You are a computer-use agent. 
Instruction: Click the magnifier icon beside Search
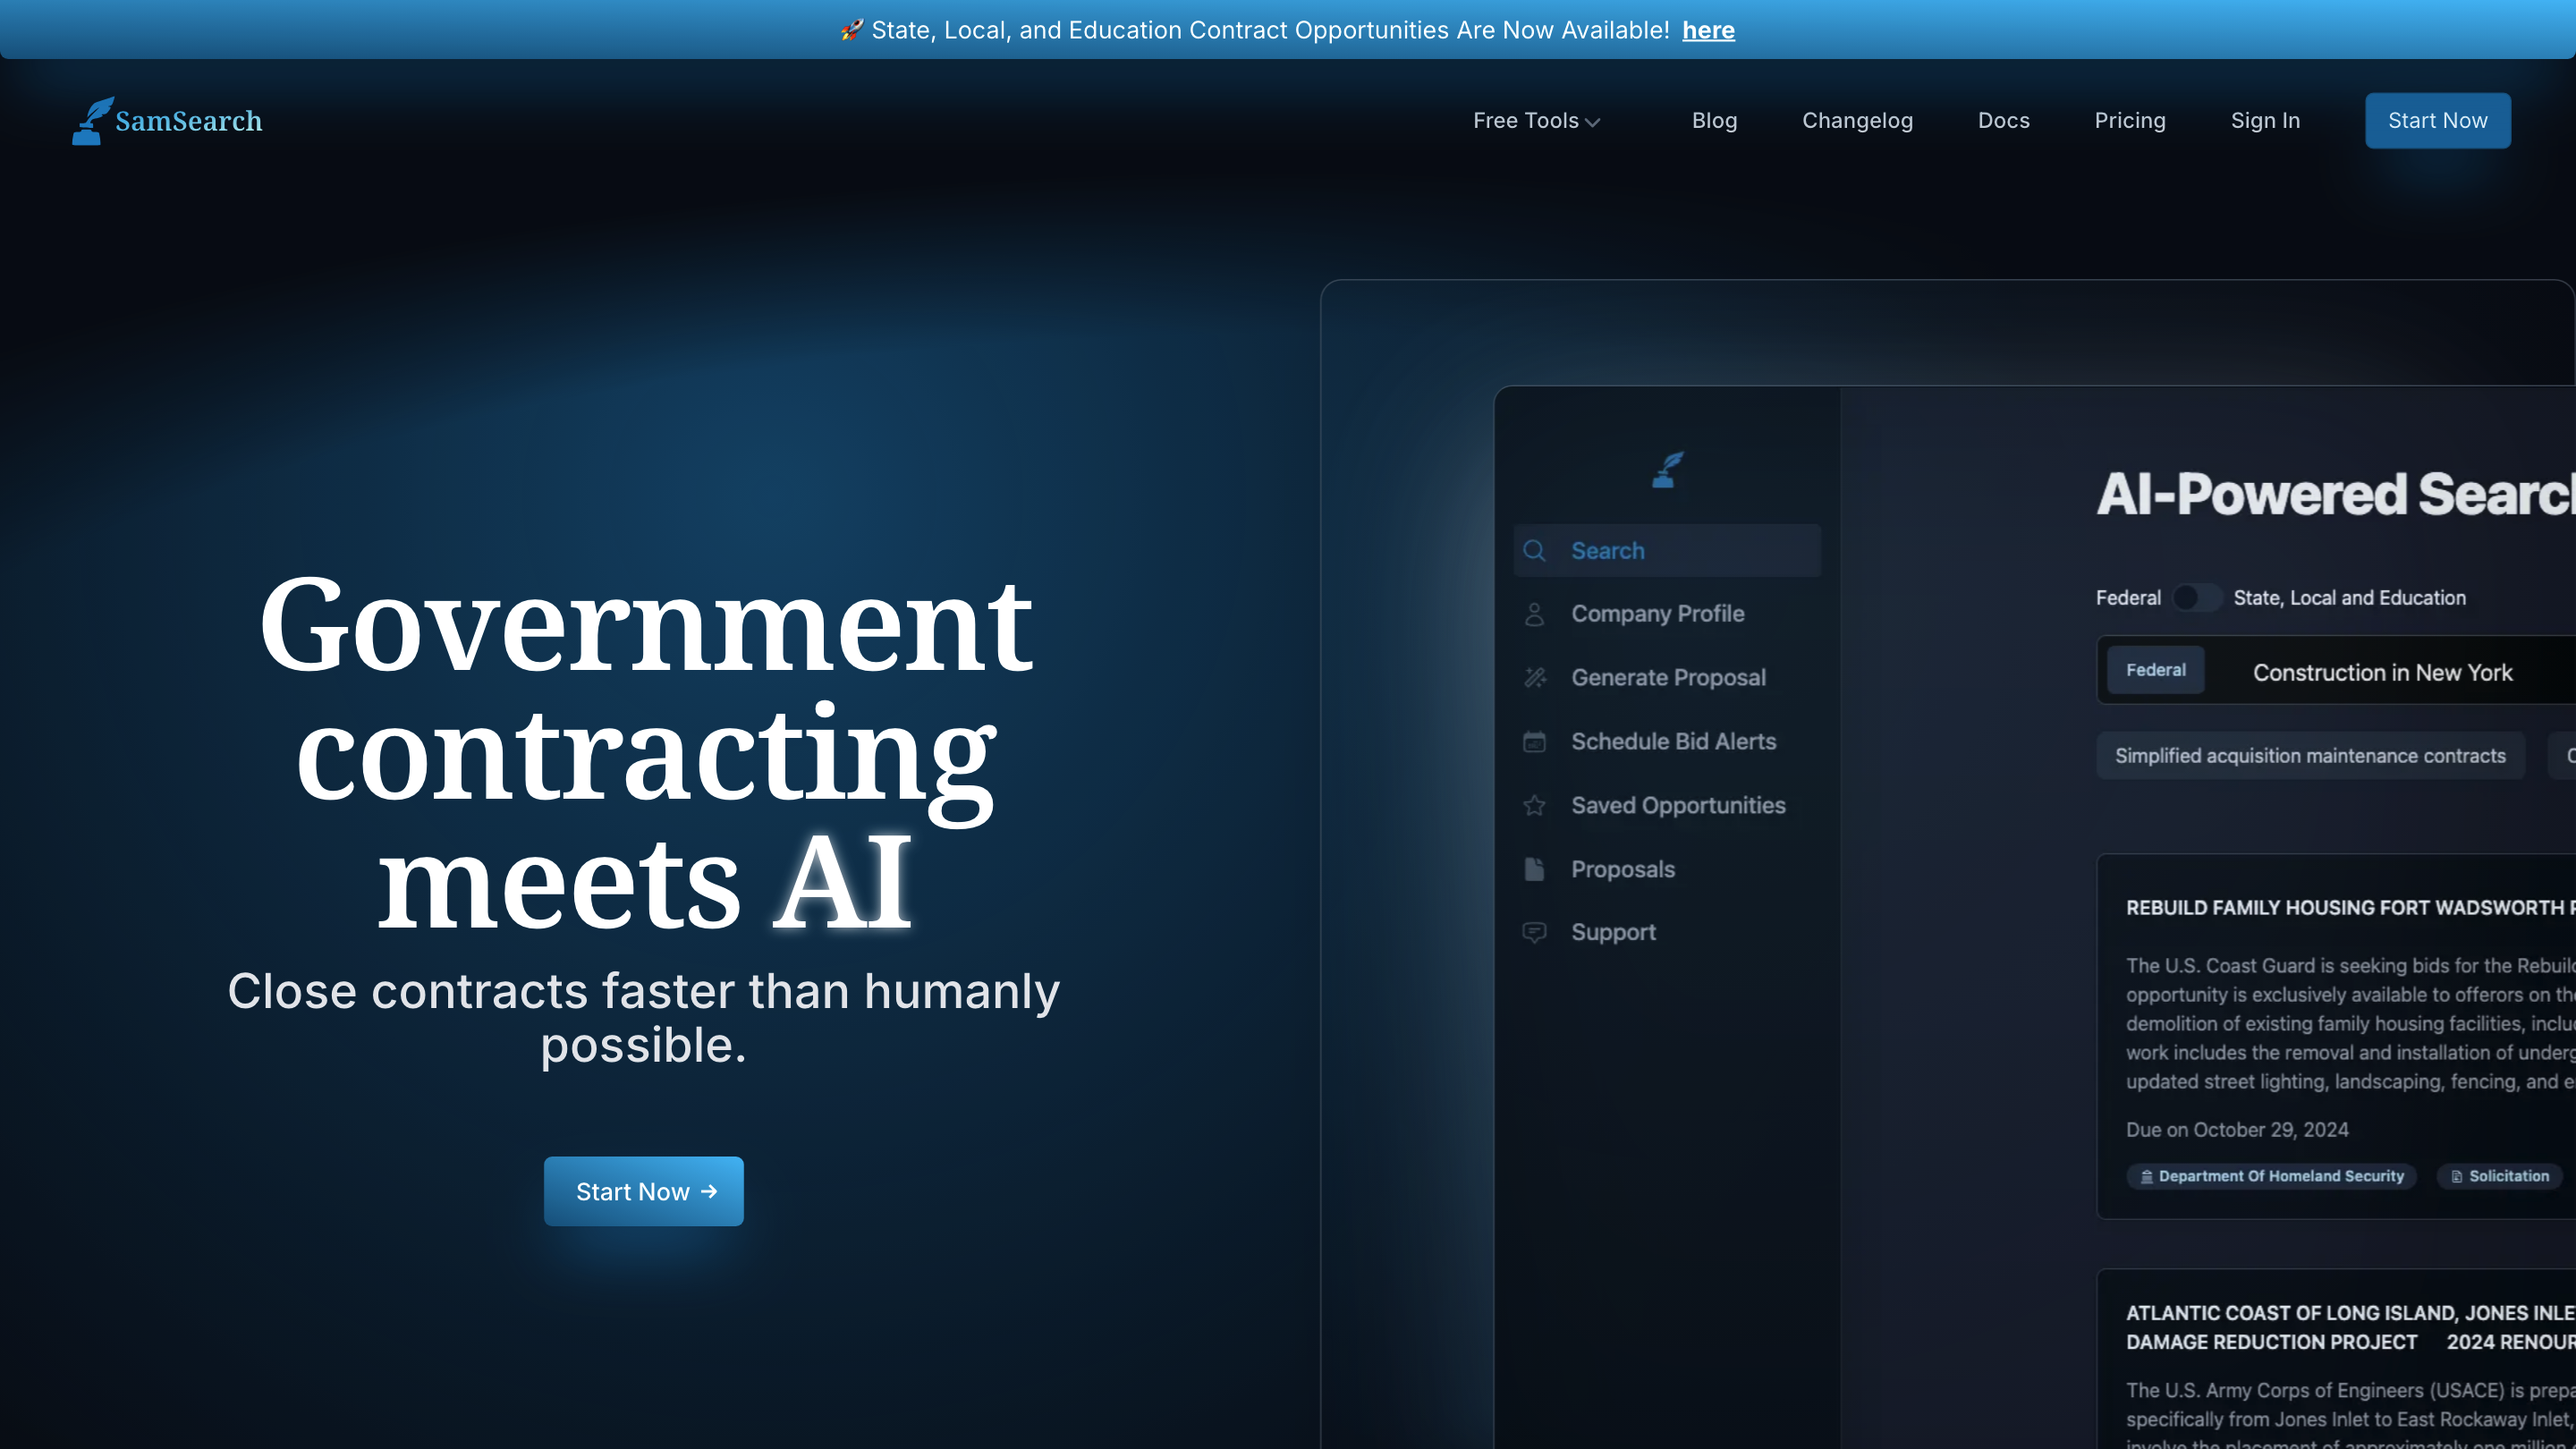coord(1534,551)
